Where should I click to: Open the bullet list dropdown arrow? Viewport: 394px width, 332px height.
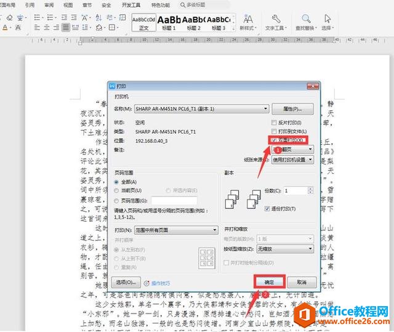point(42,18)
